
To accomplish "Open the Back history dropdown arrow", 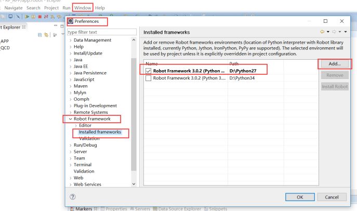I will tap(328, 32).
